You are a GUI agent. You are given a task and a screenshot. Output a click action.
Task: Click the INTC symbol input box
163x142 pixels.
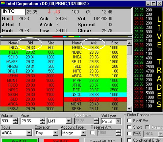point(13,12)
